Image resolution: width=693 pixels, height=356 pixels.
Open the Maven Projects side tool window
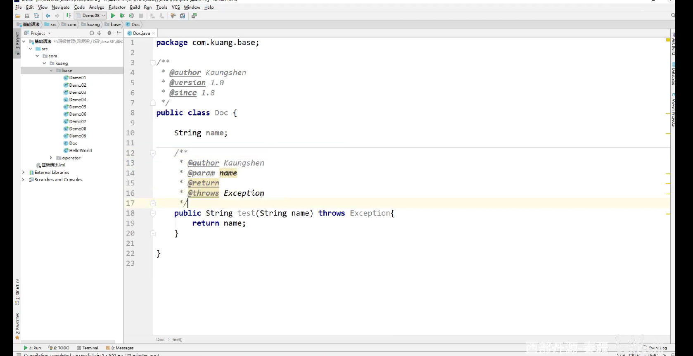(673, 110)
